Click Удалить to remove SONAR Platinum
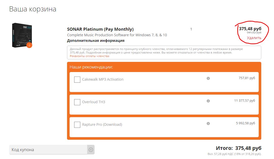This screenshot has height=159, width=274. click(x=254, y=38)
